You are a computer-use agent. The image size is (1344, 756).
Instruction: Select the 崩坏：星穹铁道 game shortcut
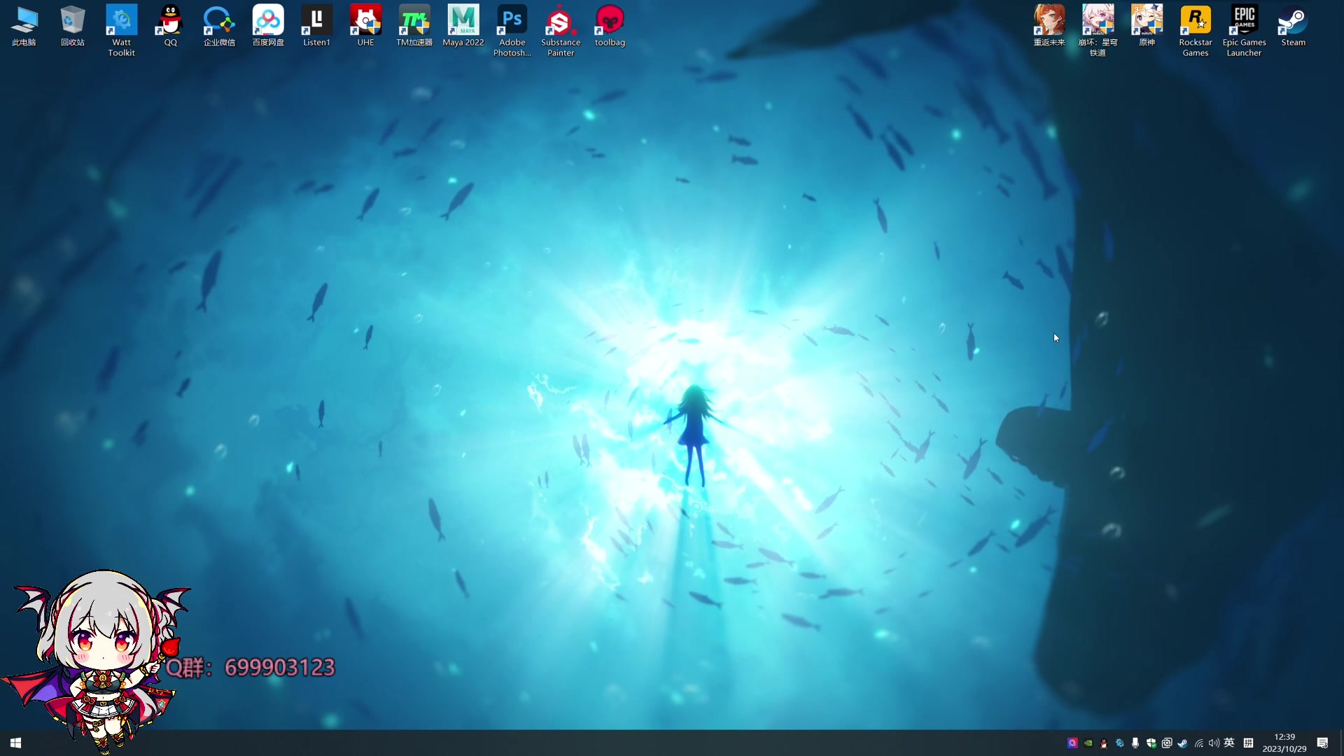click(1098, 31)
